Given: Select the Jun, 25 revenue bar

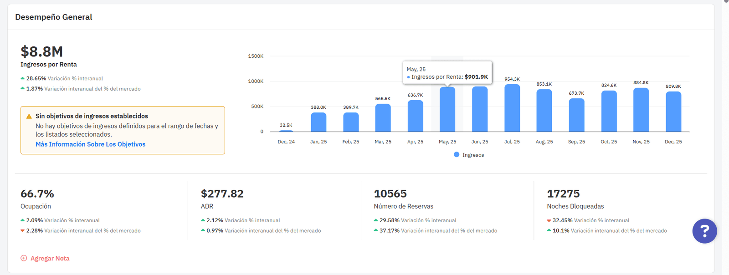Looking at the screenshot, I should pos(480,109).
